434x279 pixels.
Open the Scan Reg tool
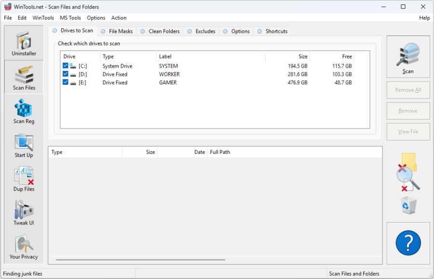tap(24, 111)
